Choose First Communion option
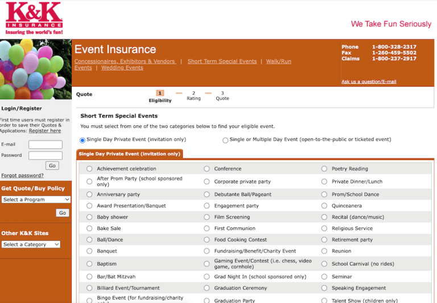The height and width of the screenshot is (303, 437). (x=207, y=228)
